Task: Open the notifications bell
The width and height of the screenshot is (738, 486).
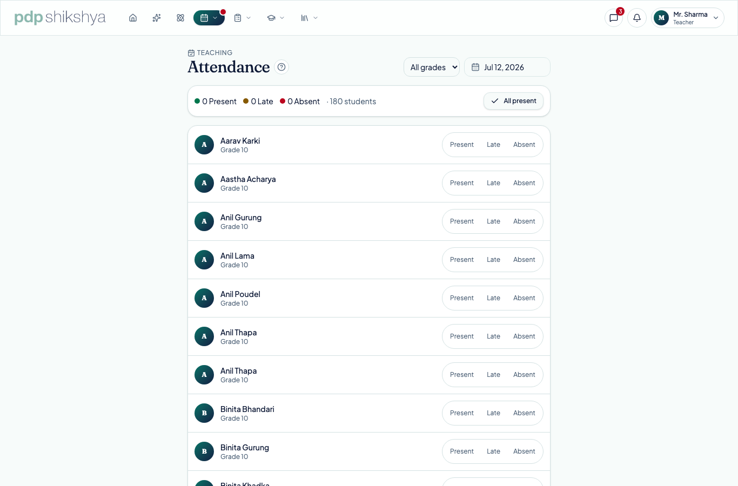Action: click(637, 18)
